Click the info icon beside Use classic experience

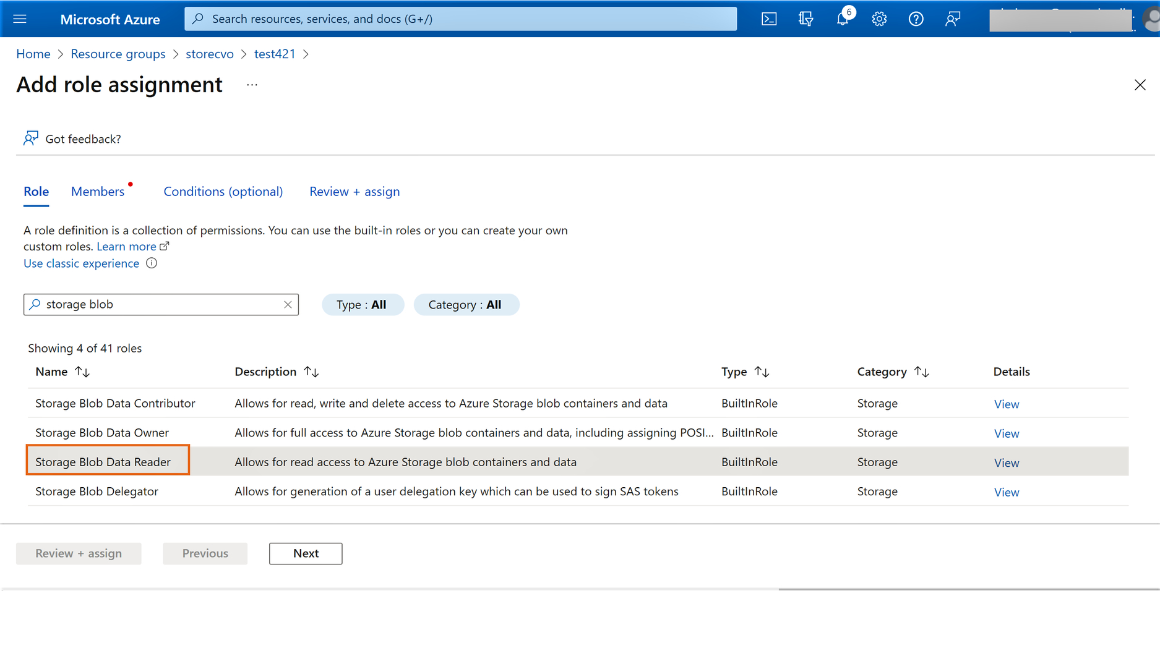(152, 263)
